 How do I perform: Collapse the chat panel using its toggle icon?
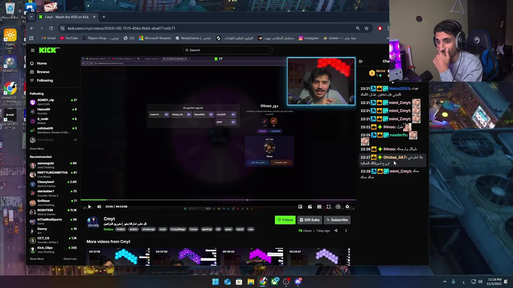coord(360,61)
